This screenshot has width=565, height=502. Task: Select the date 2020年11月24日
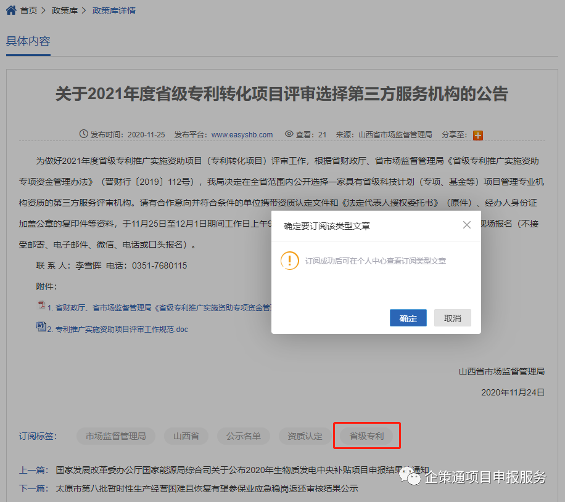[x=513, y=392]
